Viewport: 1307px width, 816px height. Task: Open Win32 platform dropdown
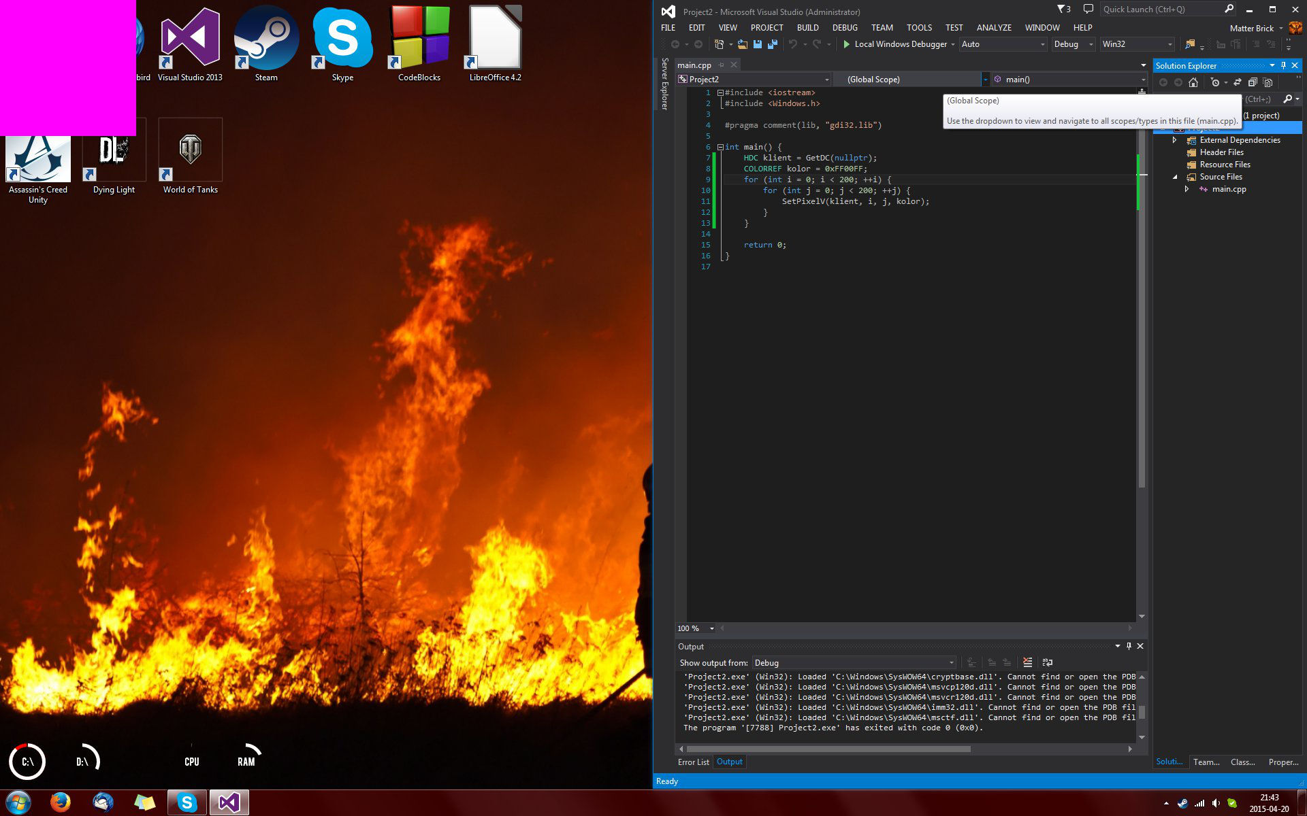pyautogui.click(x=1137, y=44)
